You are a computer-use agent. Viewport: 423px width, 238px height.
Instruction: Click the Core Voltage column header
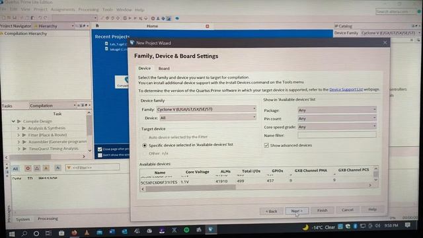coord(197,172)
